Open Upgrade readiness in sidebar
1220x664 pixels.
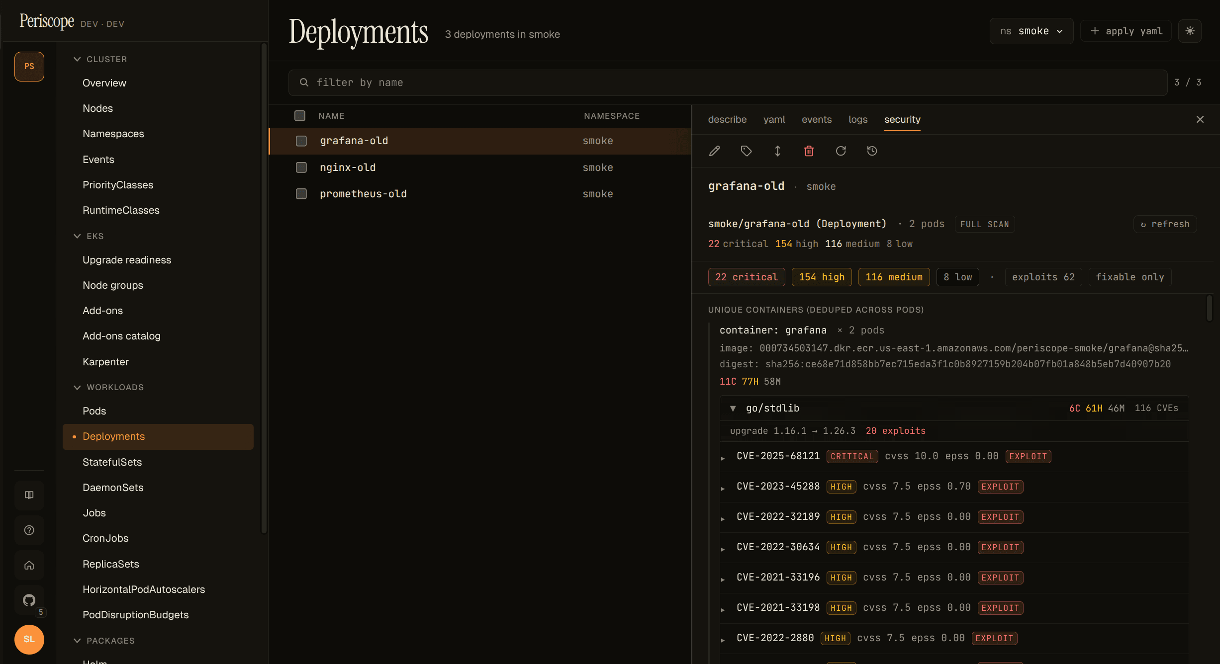(158, 260)
